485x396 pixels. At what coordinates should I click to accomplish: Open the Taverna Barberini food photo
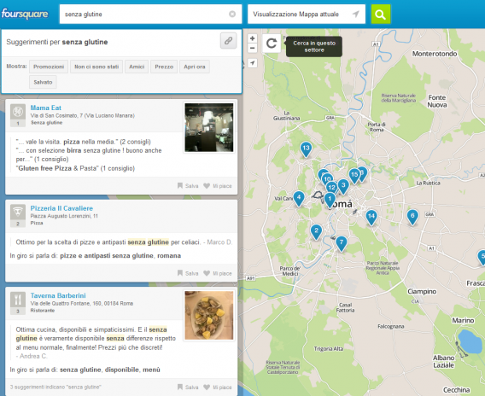coord(209,315)
